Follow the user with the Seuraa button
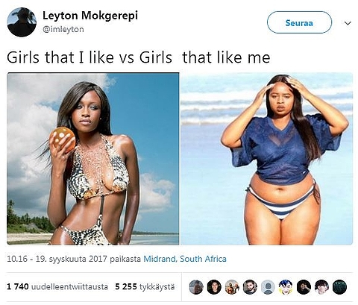The image size is (358, 305). tap(299, 22)
